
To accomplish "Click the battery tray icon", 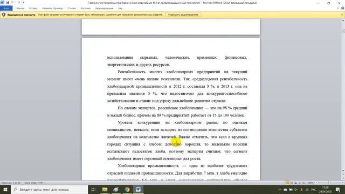I will pos(291,190).
